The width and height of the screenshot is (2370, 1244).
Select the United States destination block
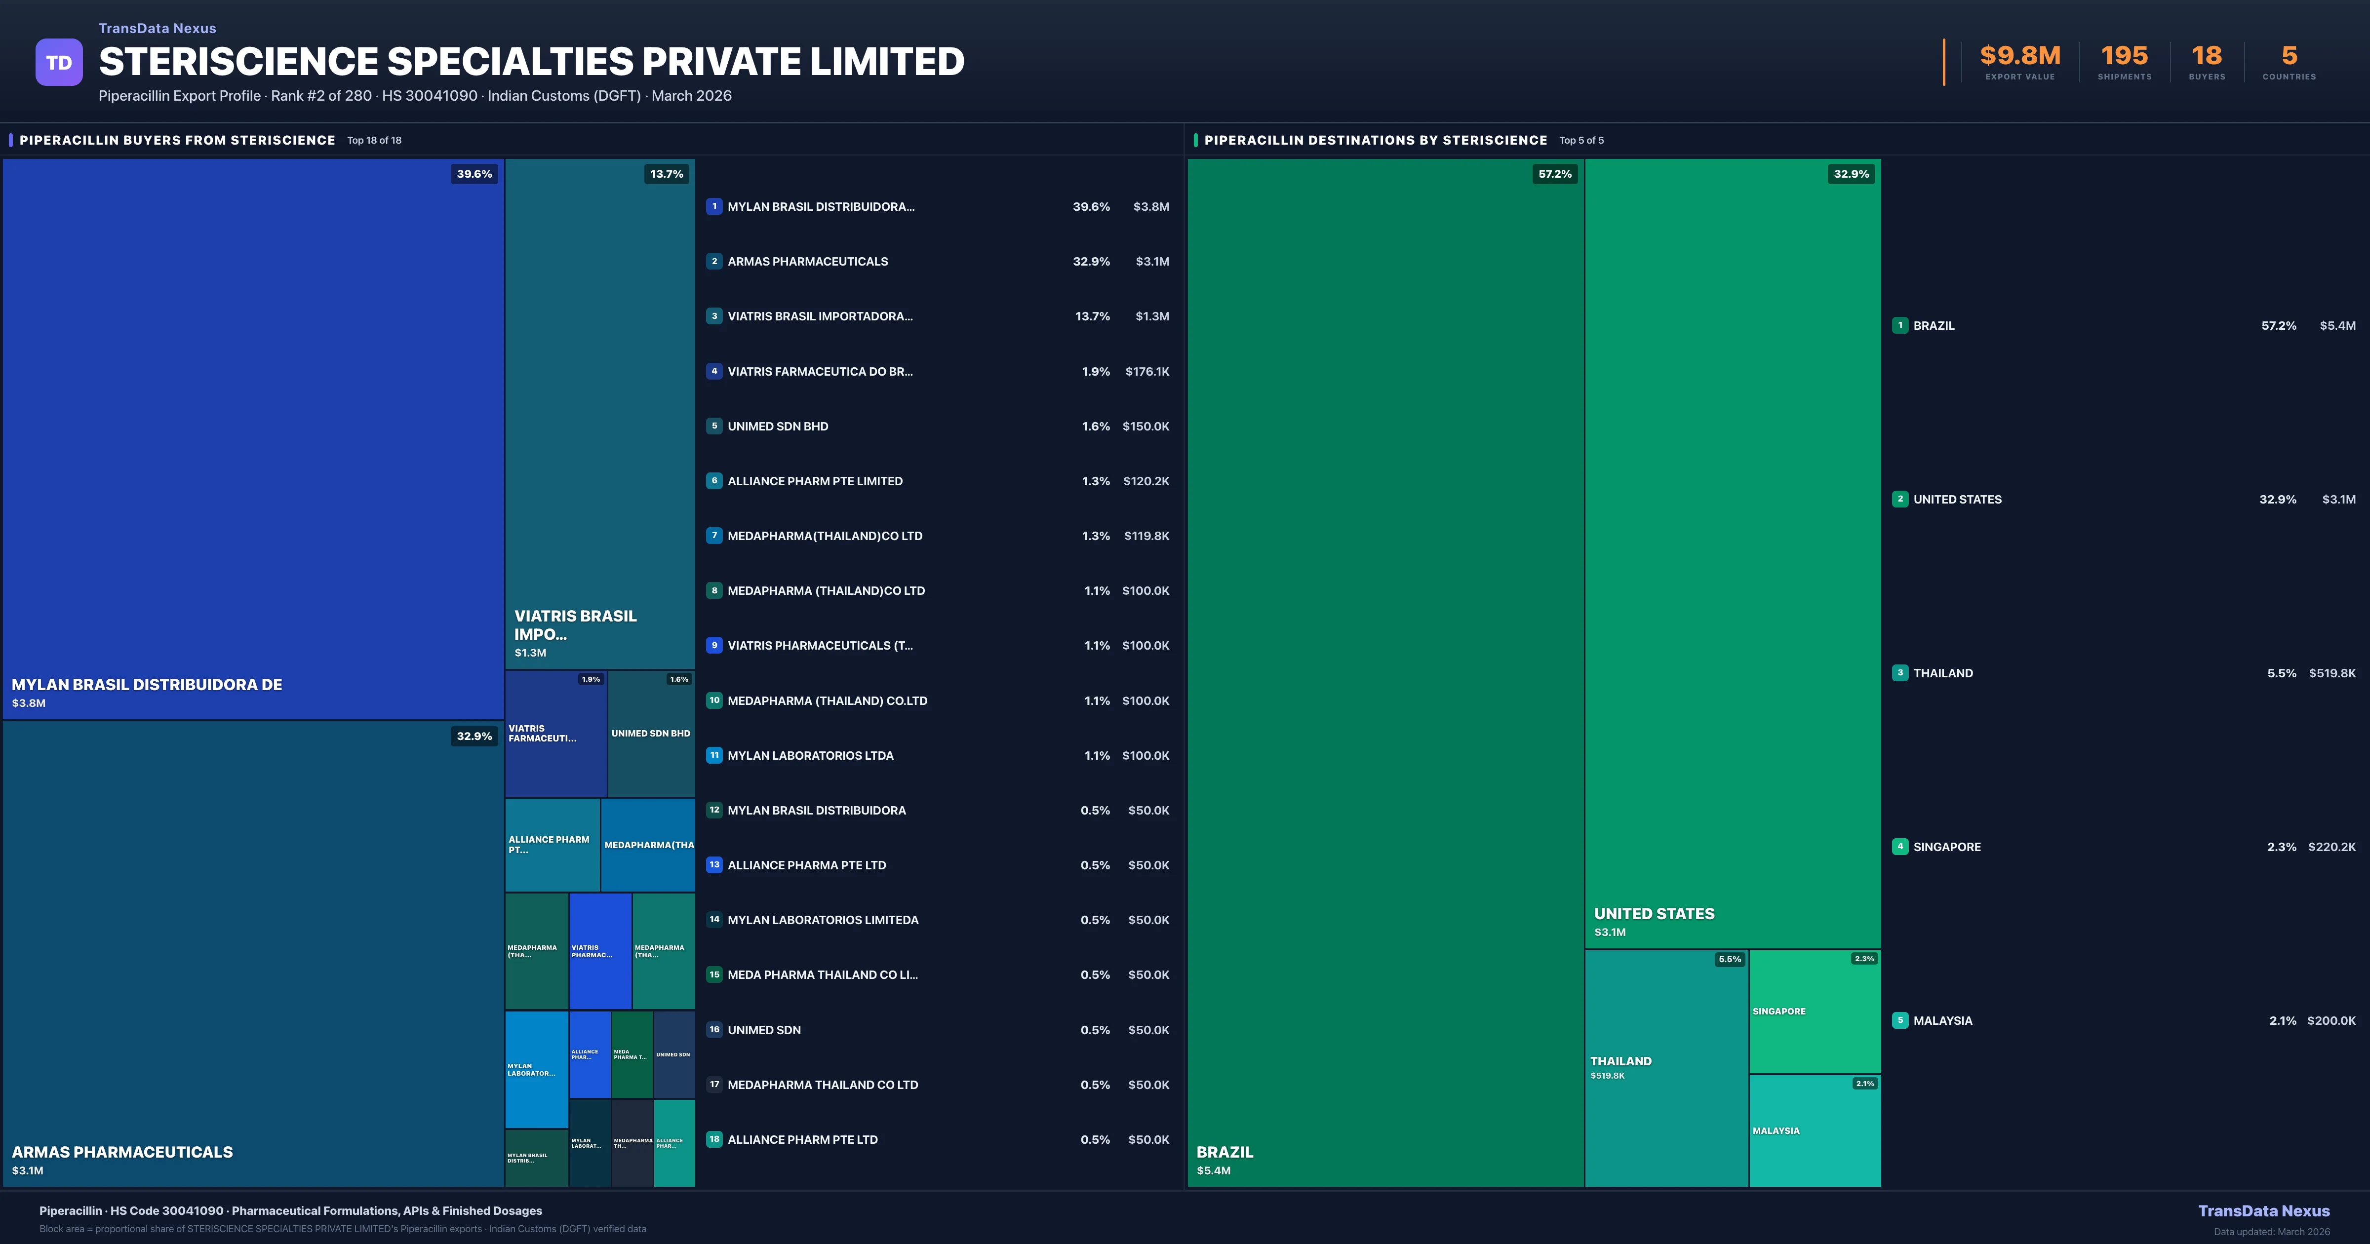click(1733, 552)
